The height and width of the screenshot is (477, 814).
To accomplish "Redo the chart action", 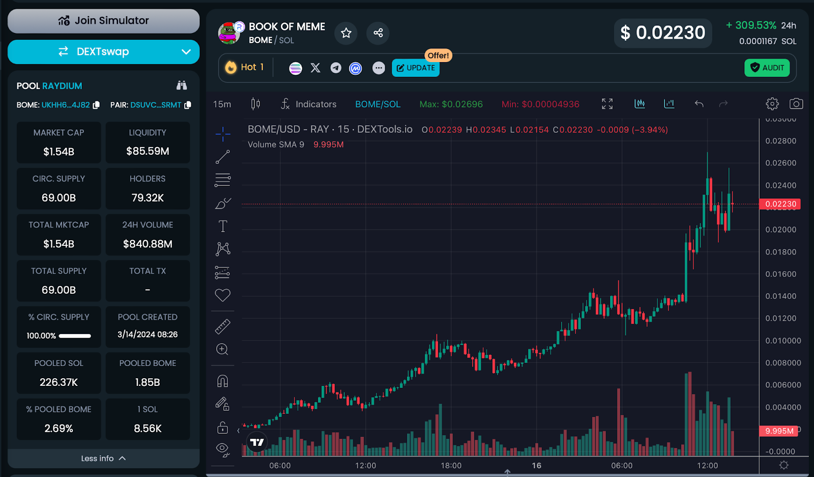I will point(723,104).
